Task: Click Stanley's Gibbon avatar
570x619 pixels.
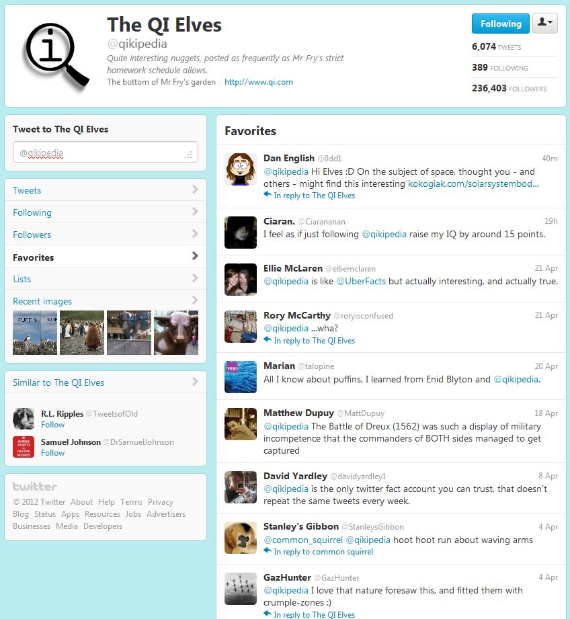Action: (x=241, y=538)
